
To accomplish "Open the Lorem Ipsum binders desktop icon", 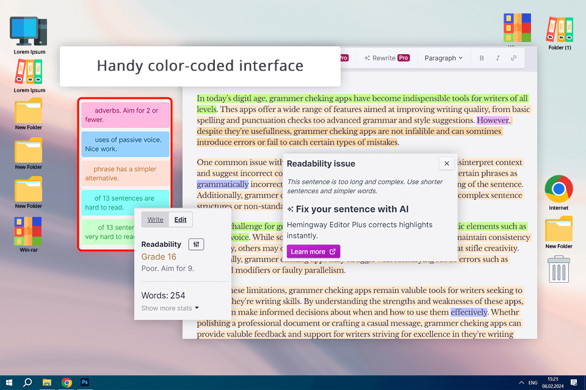I will coord(29,76).
